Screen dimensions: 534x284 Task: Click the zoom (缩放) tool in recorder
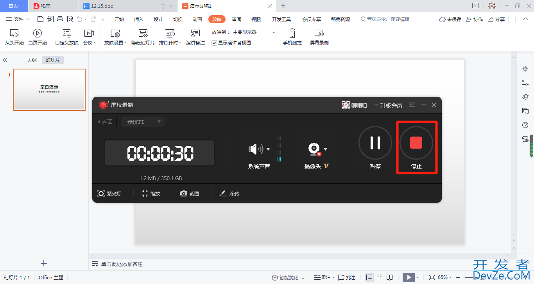(151, 193)
